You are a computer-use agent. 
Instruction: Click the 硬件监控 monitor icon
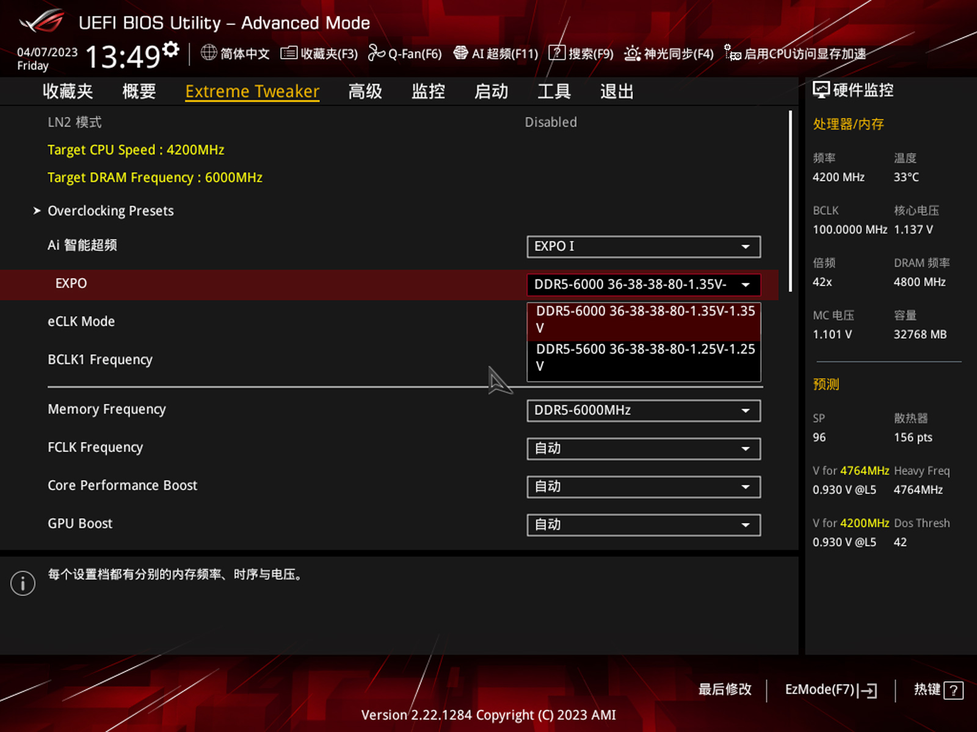pyautogui.click(x=821, y=90)
